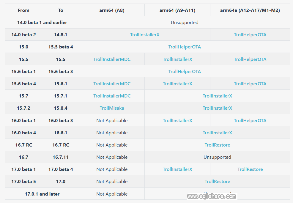This screenshot has height=203, width=293.
Task: Click TrollInstallerMDC in 15.6 beta 4 row
Action: pyautogui.click(x=112, y=84)
